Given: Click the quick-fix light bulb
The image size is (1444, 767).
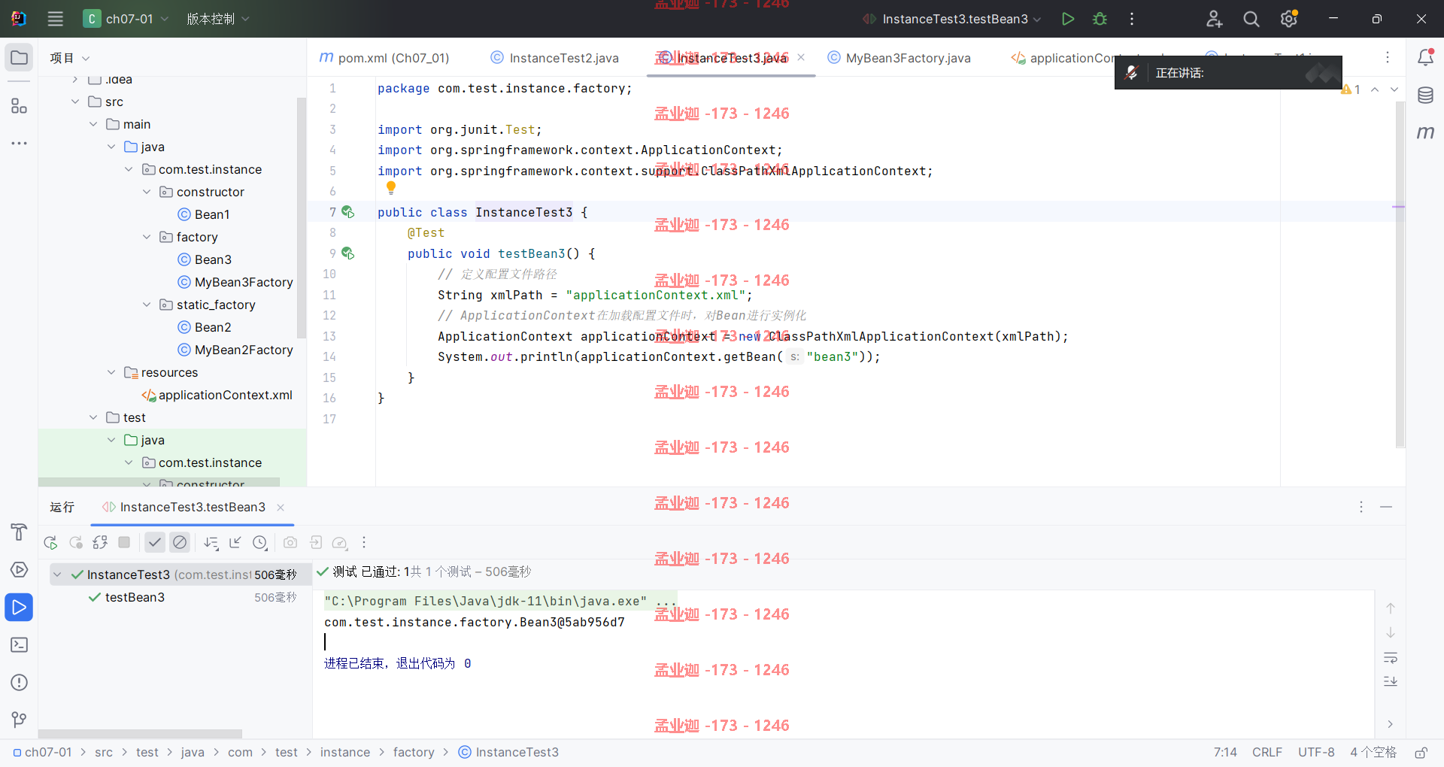Looking at the screenshot, I should click(x=391, y=188).
